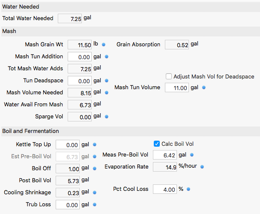Click the Mash Tun Addition input field
The height and width of the screenshot is (214, 260).
(80, 57)
